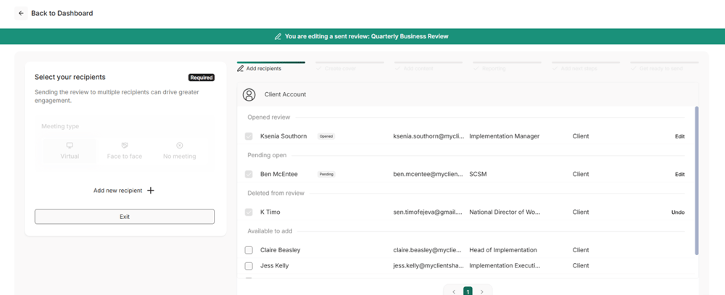Click the Select your recipients heading

[x=70, y=78]
